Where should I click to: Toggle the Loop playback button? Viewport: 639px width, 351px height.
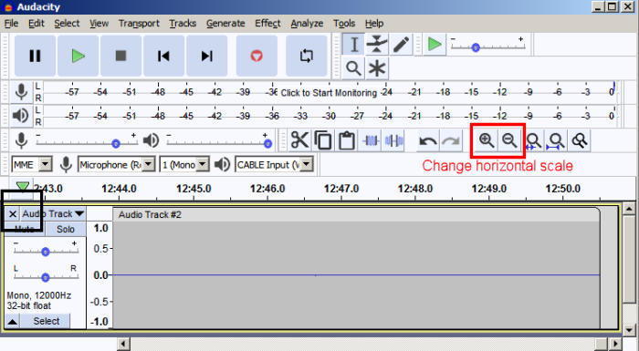click(307, 56)
